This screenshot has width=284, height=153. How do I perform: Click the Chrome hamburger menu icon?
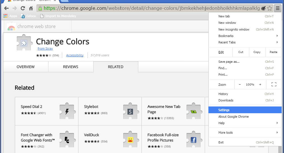pyautogui.click(x=277, y=8)
